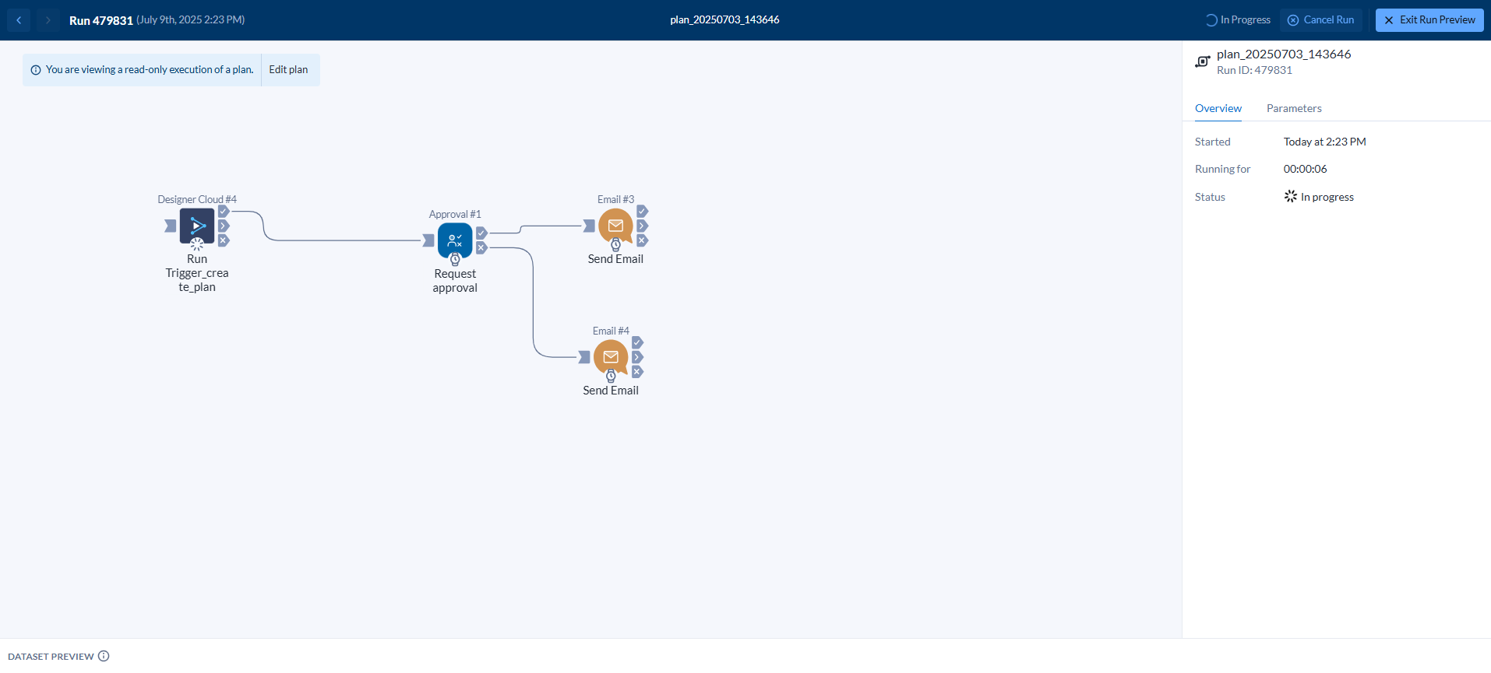
Task: Click the approved checkmark output on Approval #1
Action: pyautogui.click(x=481, y=233)
